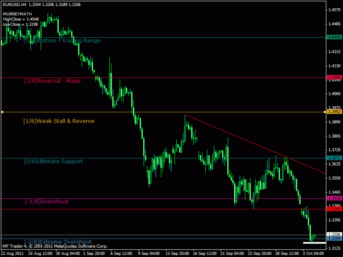Select the [-1/8]Overshoot label
343x257 pixels.
pos(47,202)
